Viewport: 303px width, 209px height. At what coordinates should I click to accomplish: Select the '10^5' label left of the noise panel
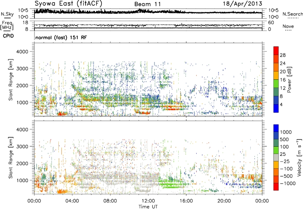click(23, 11)
